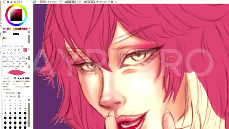Open the Stabilizer value dropdown

112,2
